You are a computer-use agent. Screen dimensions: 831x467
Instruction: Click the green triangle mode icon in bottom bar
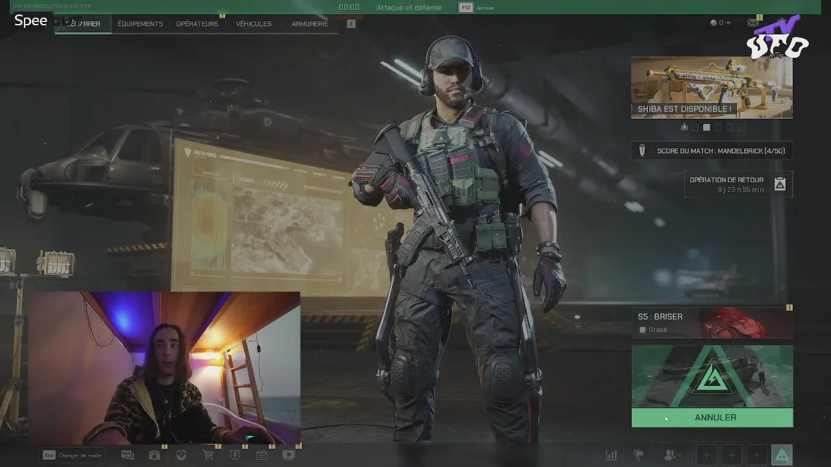[782, 455]
